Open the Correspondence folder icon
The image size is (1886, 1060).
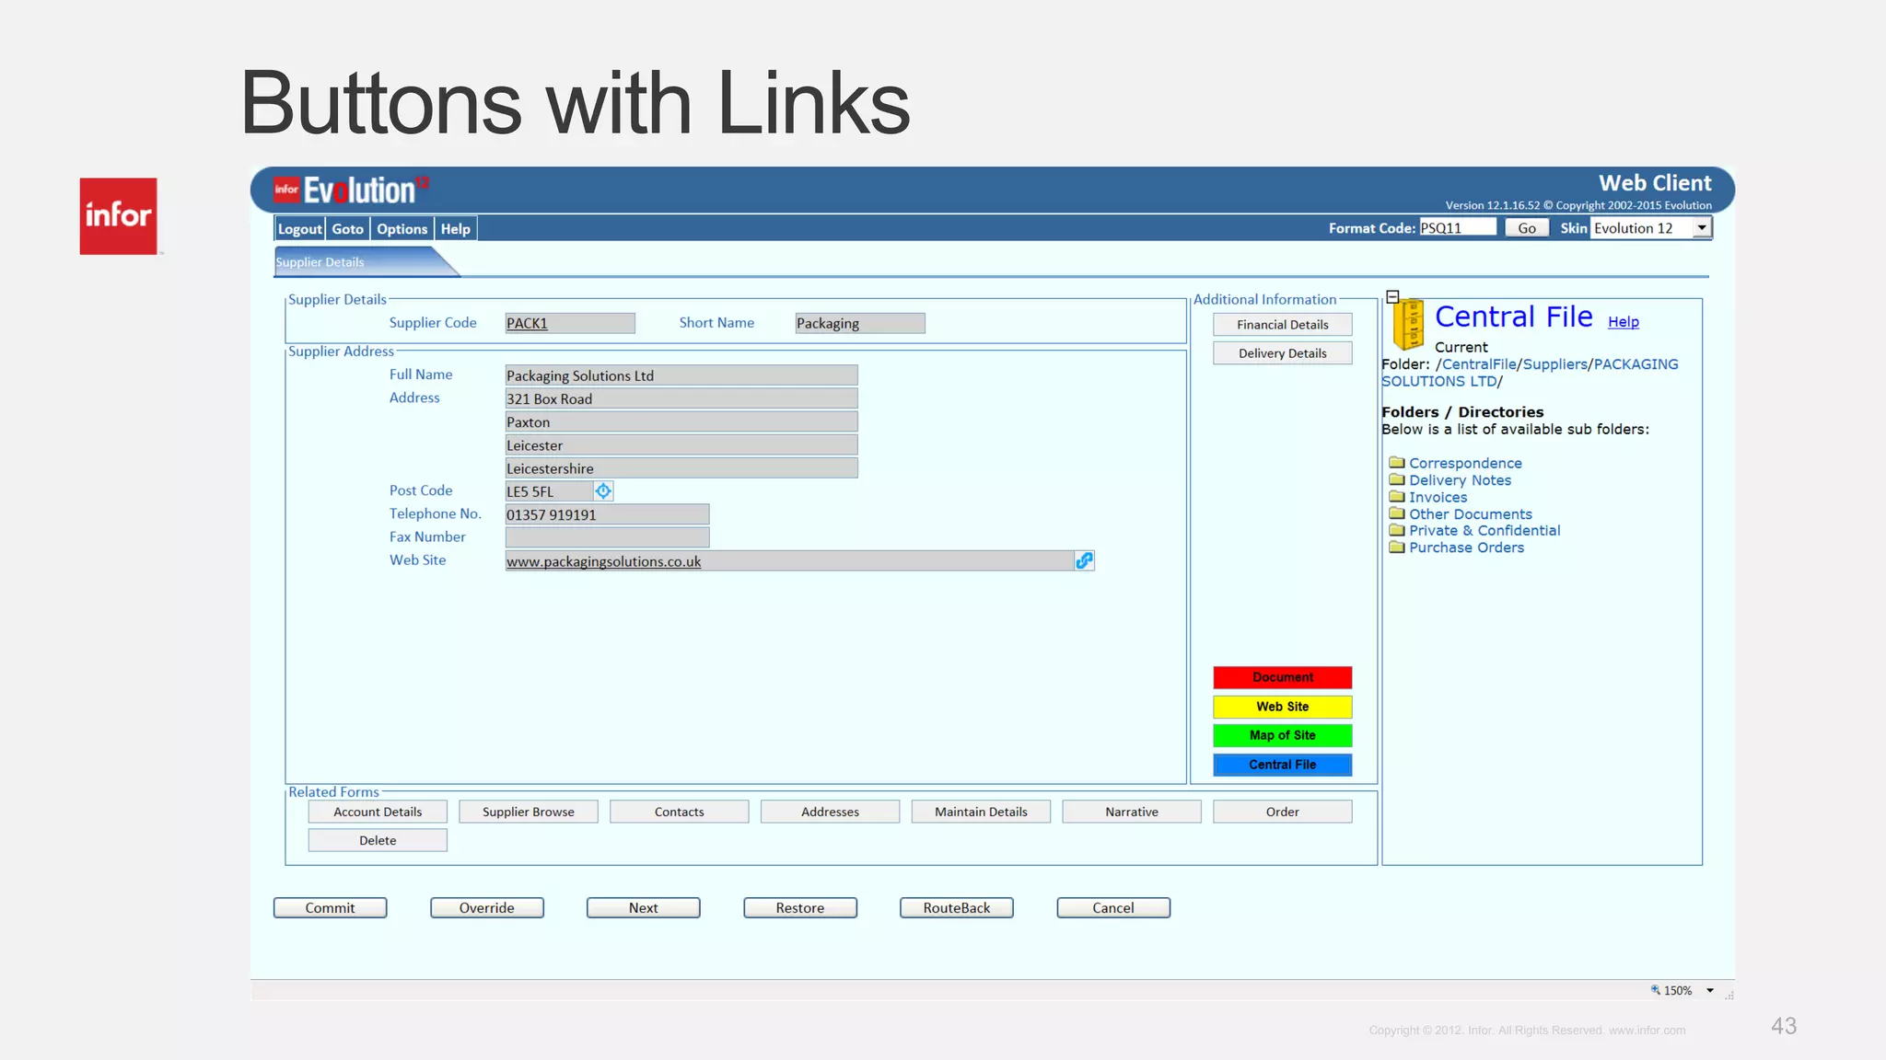coord(1397,463)
